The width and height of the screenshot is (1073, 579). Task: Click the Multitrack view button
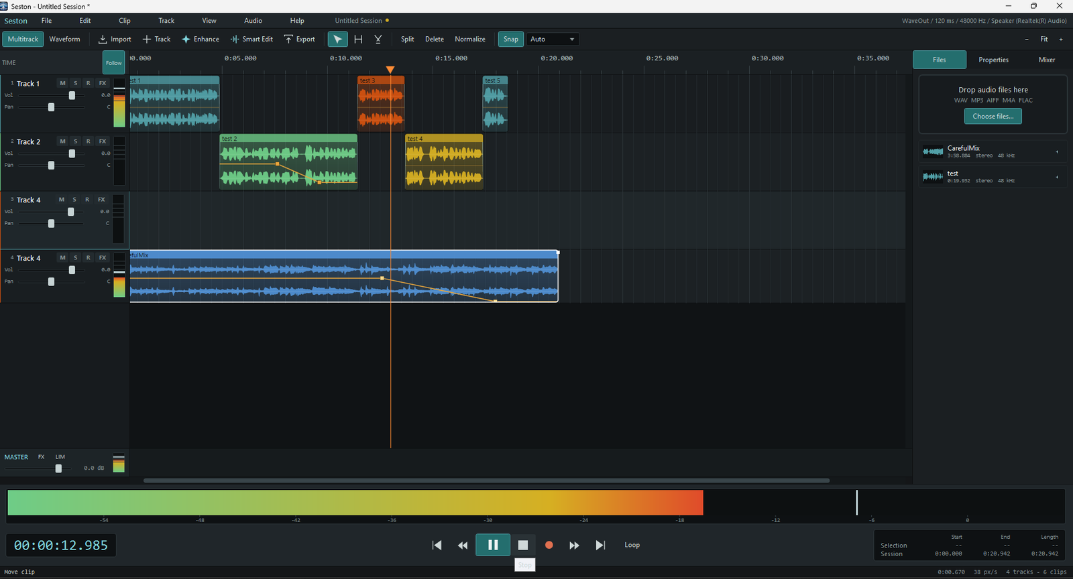pos(23,39)
